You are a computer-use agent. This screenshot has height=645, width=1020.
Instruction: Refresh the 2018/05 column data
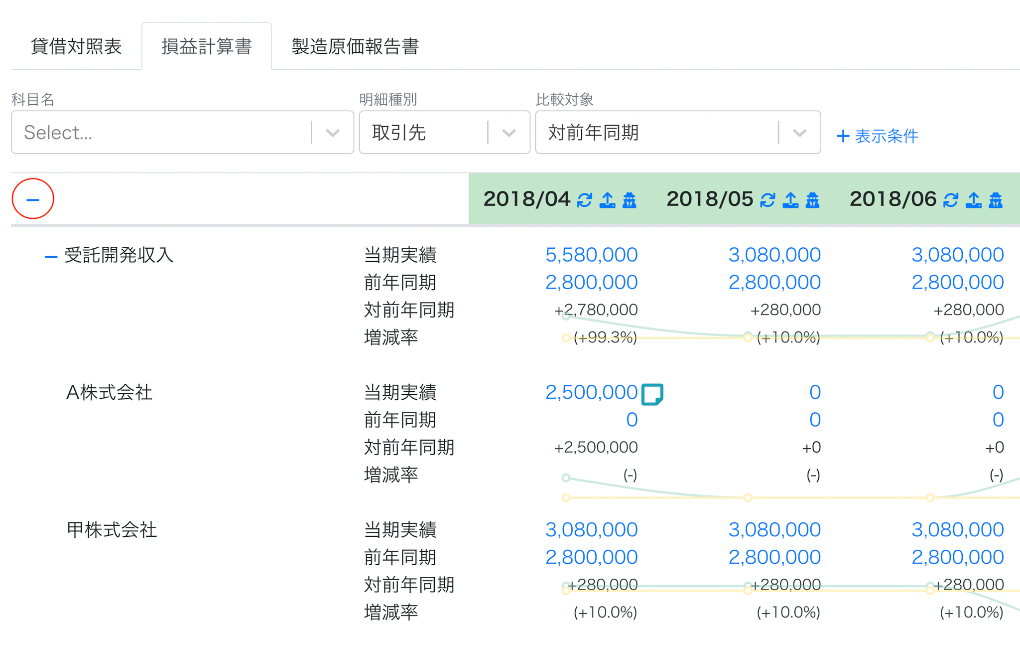point(767,200)
